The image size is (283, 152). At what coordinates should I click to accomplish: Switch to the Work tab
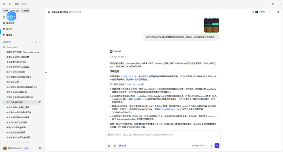[6, 11]
